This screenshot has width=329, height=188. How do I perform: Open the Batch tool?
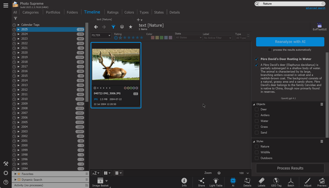[x=291, y=182]
